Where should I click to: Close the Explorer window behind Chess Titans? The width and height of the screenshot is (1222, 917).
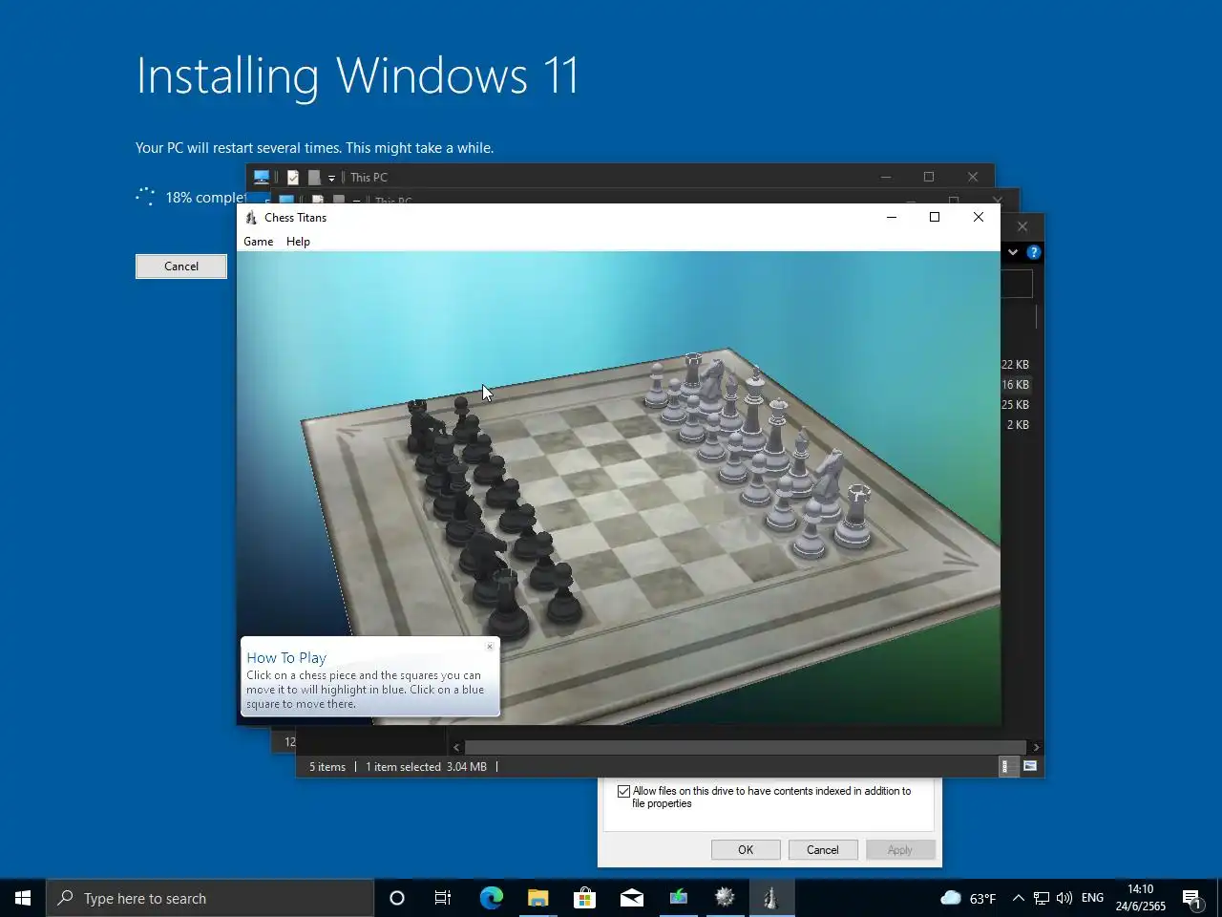point(1022,227)
